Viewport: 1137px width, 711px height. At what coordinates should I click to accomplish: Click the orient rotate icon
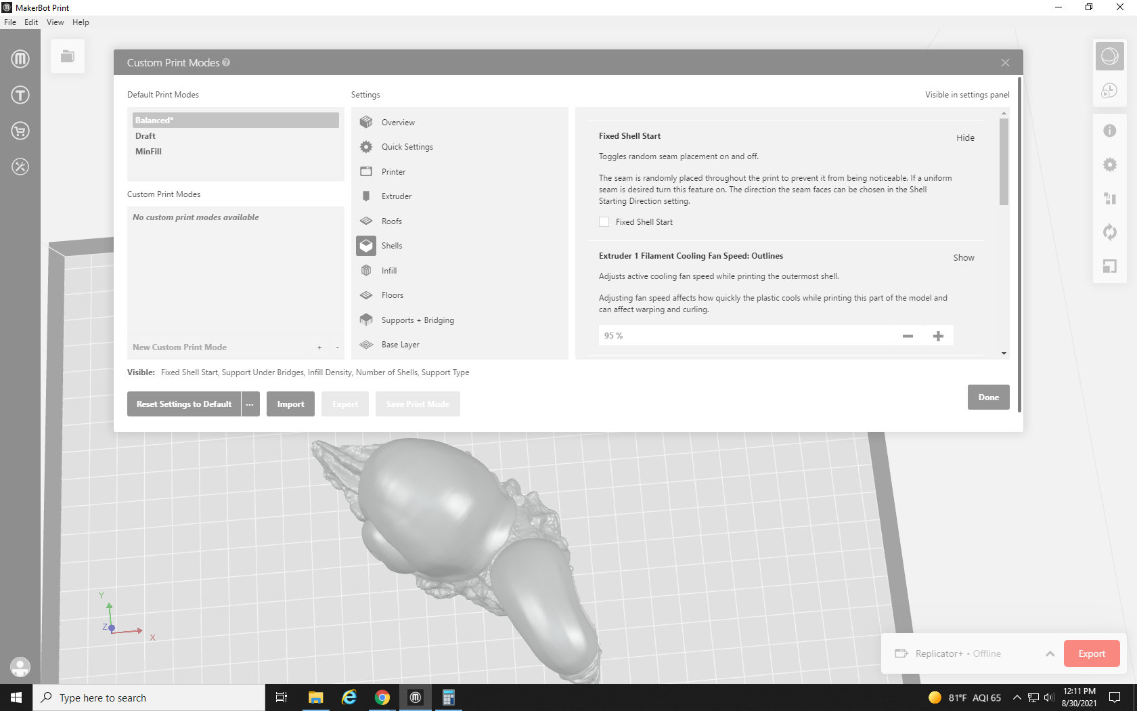[1109, 232]
